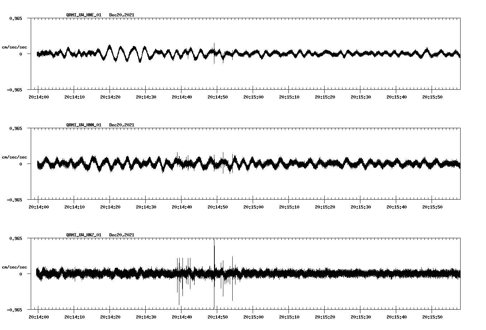Viewport: 486px width, 330px height.
Task: Select the Dec20,2021 date above HNZ plot
Action: pyautogui.click(x=122, y=235)
